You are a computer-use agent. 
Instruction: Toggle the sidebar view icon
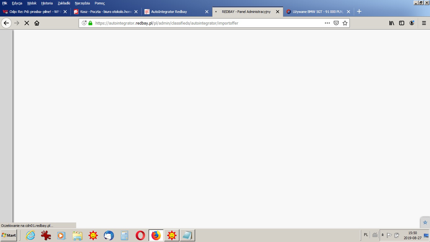(402, 23)
